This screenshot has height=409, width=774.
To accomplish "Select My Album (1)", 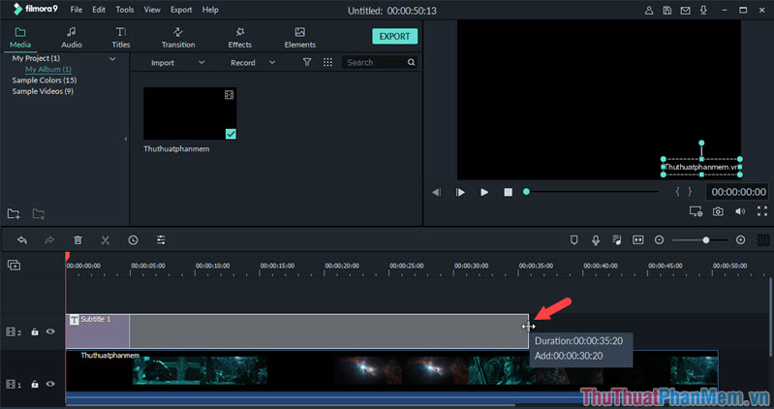I will click(x=48, y=69).
